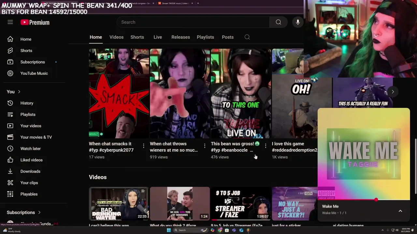Click the Your movies & TV icon
This screenshot has height=234, width=417.
click(10, 137)
